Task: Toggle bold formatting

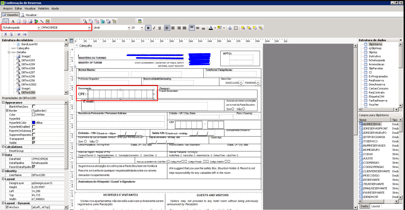Action: pyautogui.click(x=148, y=28)
